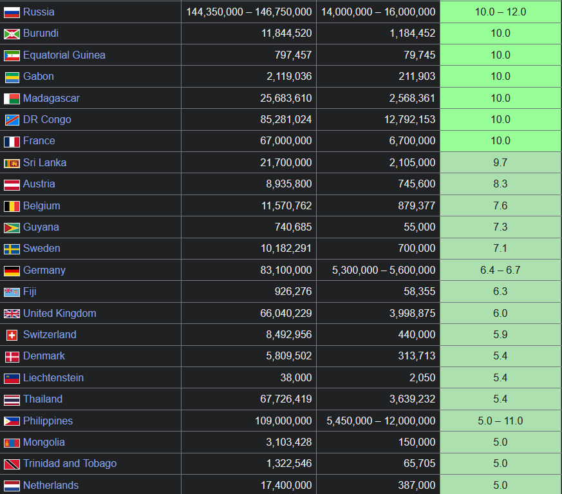The width and height of the screenshot is (562, 494).
Task: Click the Trinidad and Tobago flag icon
Action: 12,464
